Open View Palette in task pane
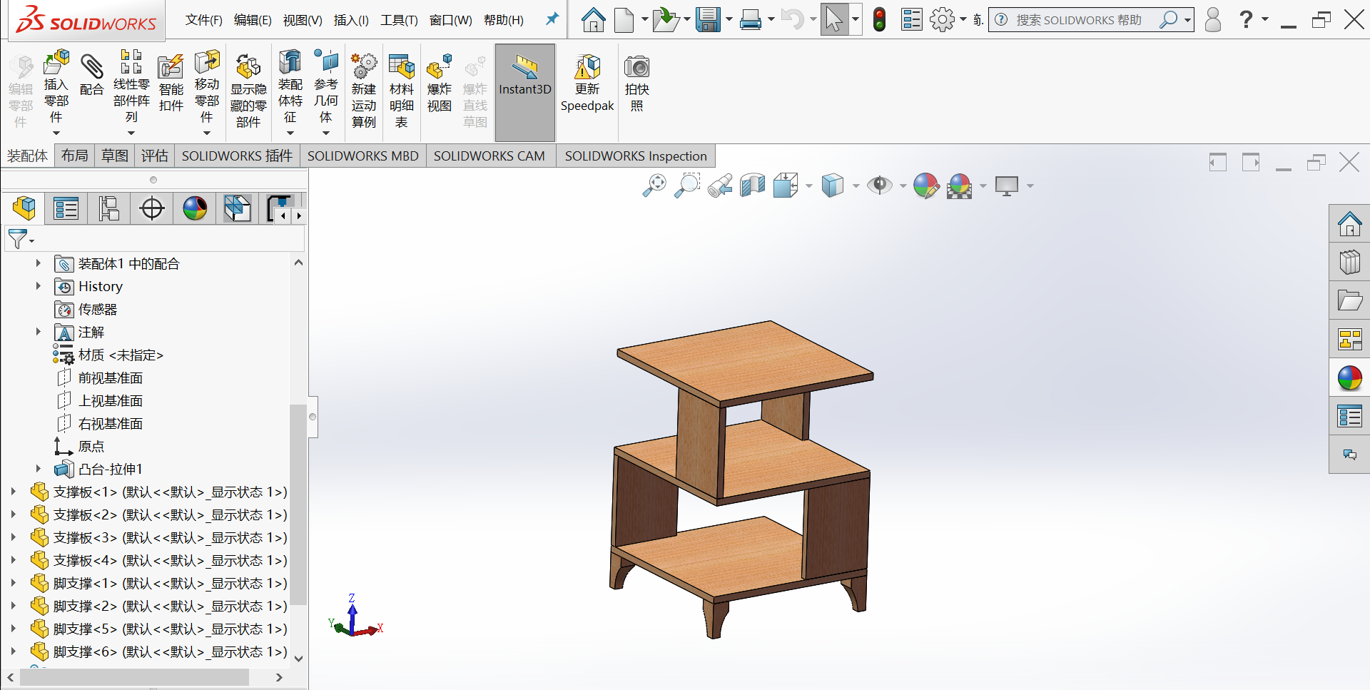The image size is (1370, 690). 1349,340
